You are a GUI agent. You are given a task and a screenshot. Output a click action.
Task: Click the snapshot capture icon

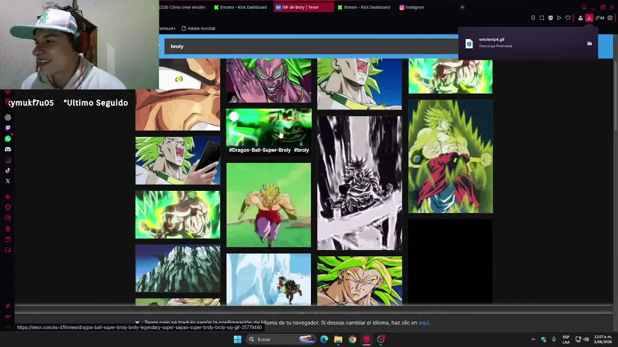(542, 18)
